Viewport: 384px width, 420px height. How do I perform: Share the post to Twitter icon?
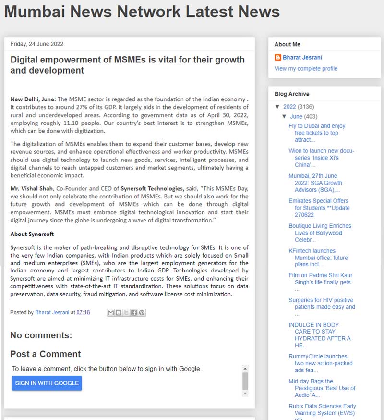126,312
